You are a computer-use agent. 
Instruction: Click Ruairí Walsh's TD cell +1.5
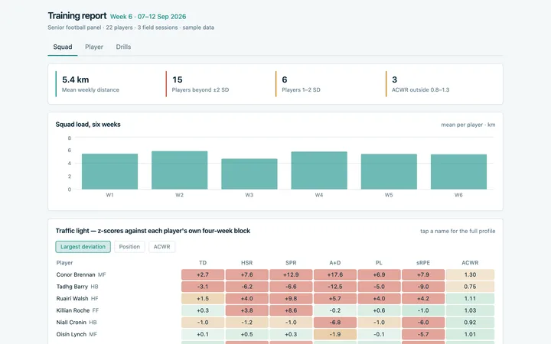(x=203, y=299)
